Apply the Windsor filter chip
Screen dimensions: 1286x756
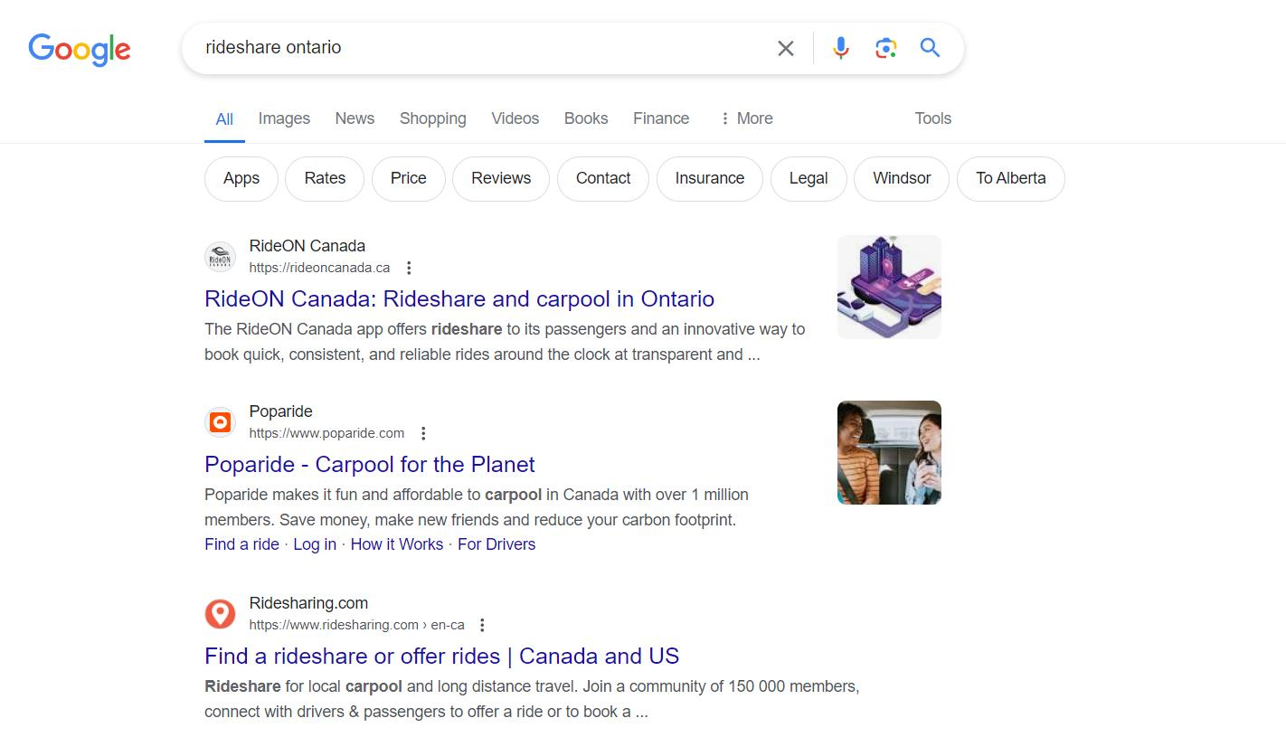tap(902, 178)
